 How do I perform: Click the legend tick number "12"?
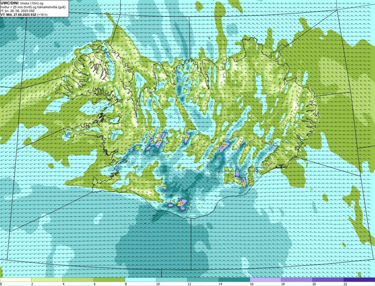(189, 284)
